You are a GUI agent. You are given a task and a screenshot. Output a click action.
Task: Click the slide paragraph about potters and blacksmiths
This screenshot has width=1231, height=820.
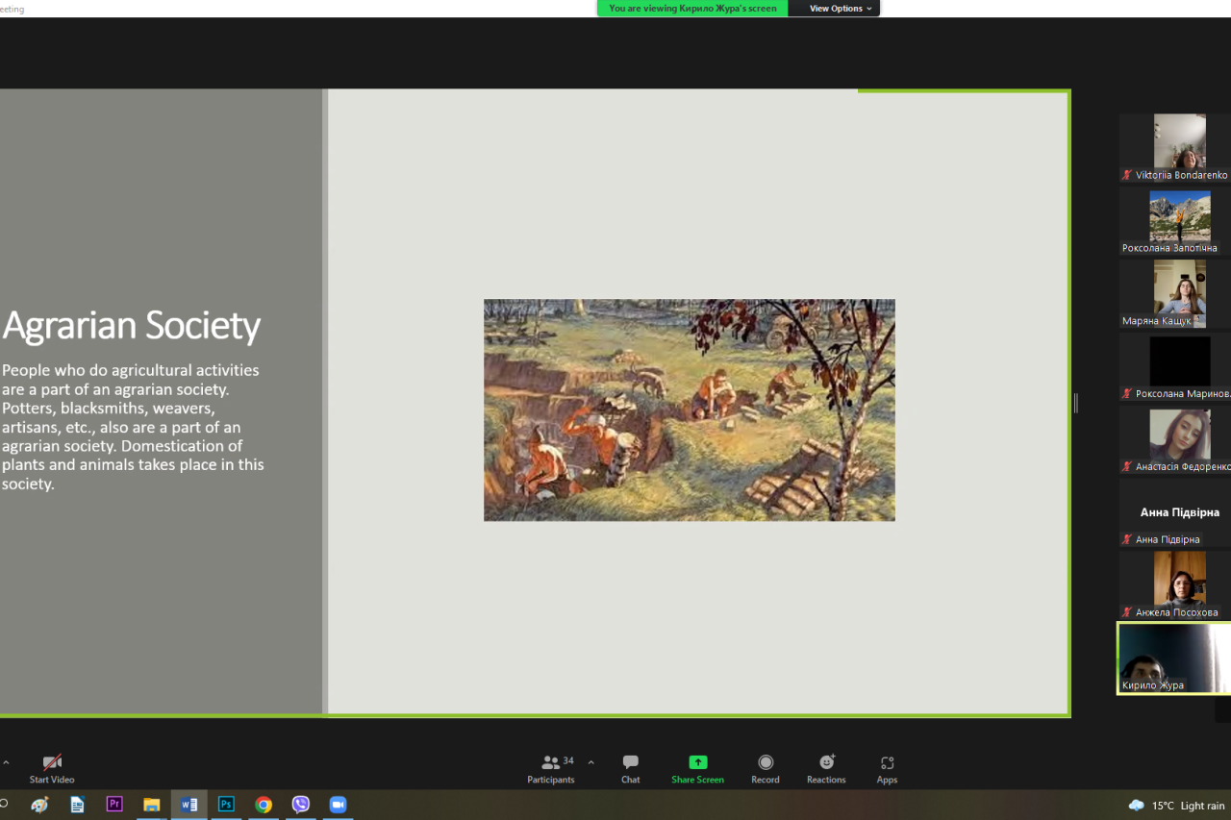[133, 427]
